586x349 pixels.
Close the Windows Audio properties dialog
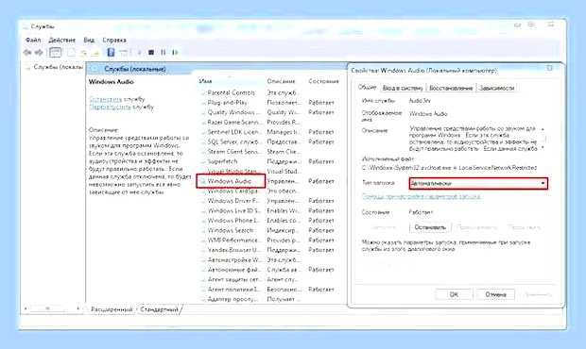point(549,68)
